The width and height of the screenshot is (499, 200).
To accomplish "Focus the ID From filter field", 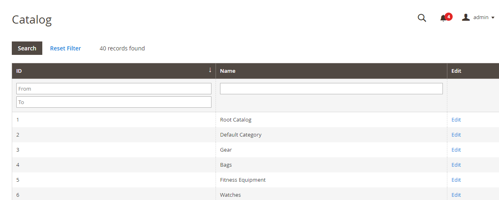I will pyautogui.click(x=113, y=89).
